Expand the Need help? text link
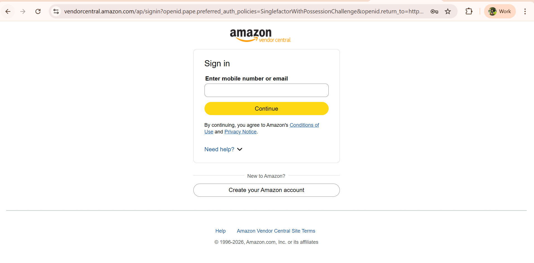This screenshot has width=534, height=263. 219,149
